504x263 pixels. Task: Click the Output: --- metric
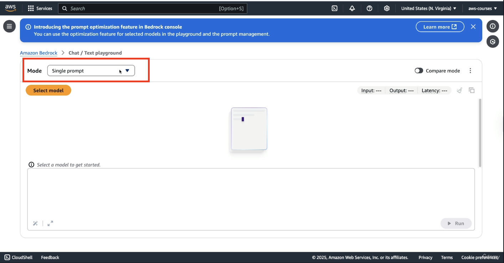401,91
